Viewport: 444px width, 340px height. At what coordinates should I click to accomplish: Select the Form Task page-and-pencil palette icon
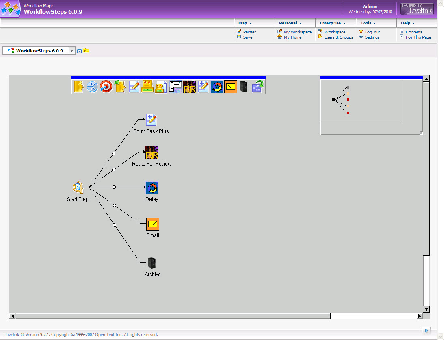(134, 87)
